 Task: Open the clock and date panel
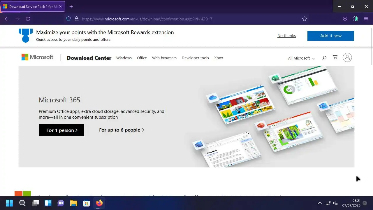pos(351,203)
